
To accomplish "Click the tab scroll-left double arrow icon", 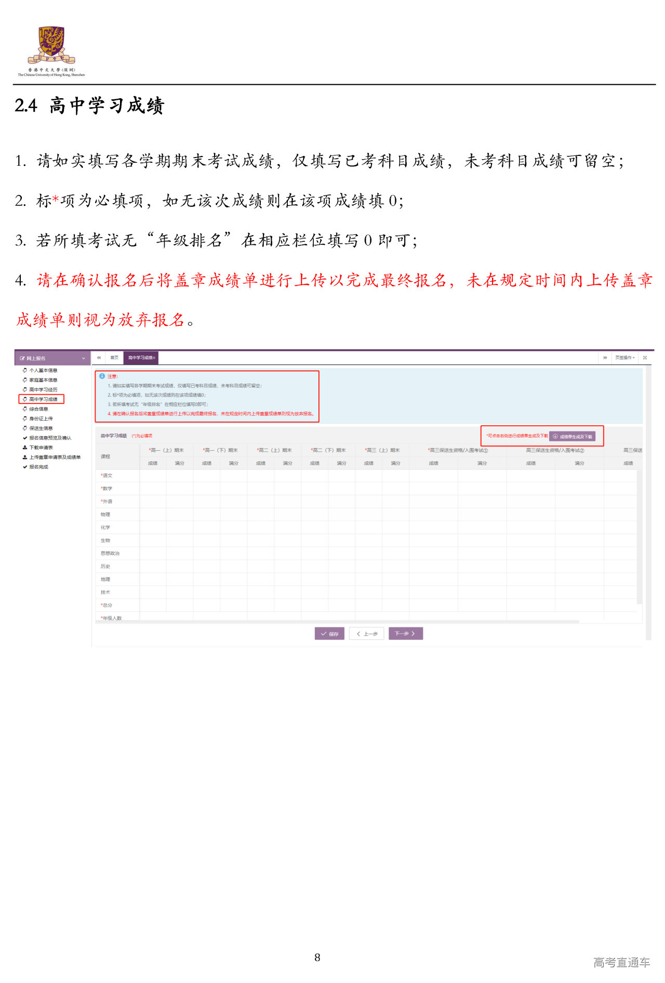I will (x=99, y=358).
